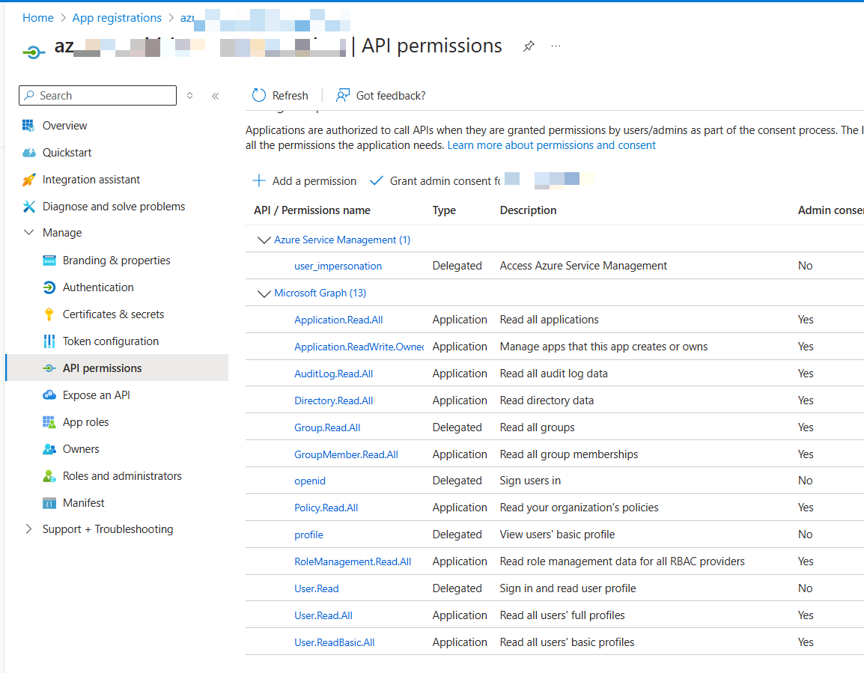The width and height of the screenshot is (864, 673).
Task: Click the plus icon for Add a permission
Action: coord(259,180)
